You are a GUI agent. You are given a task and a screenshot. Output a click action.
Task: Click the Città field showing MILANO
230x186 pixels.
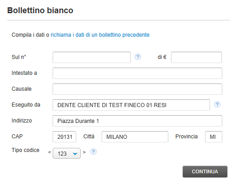point(135,137)
